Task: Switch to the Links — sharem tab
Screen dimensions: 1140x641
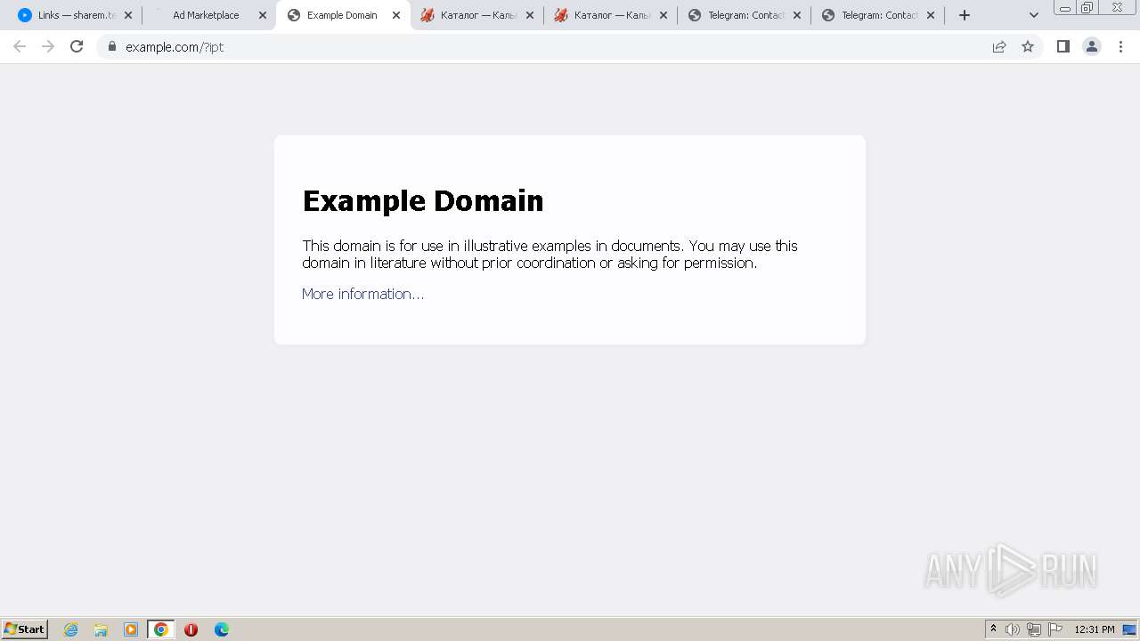Action: pyautogui.click(x=76, y=15)
